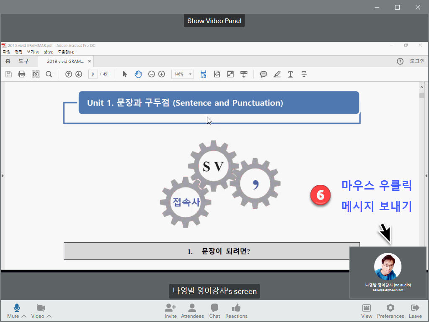Change layout with the View icon
Screen dimensions: 429x322
[367, 308]
